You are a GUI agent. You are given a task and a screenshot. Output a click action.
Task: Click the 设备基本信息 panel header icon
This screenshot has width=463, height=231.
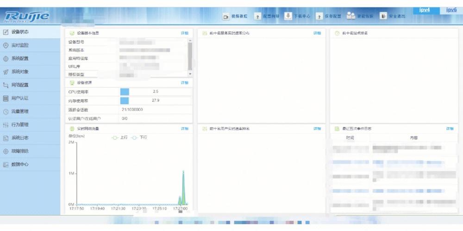(72, 33)
